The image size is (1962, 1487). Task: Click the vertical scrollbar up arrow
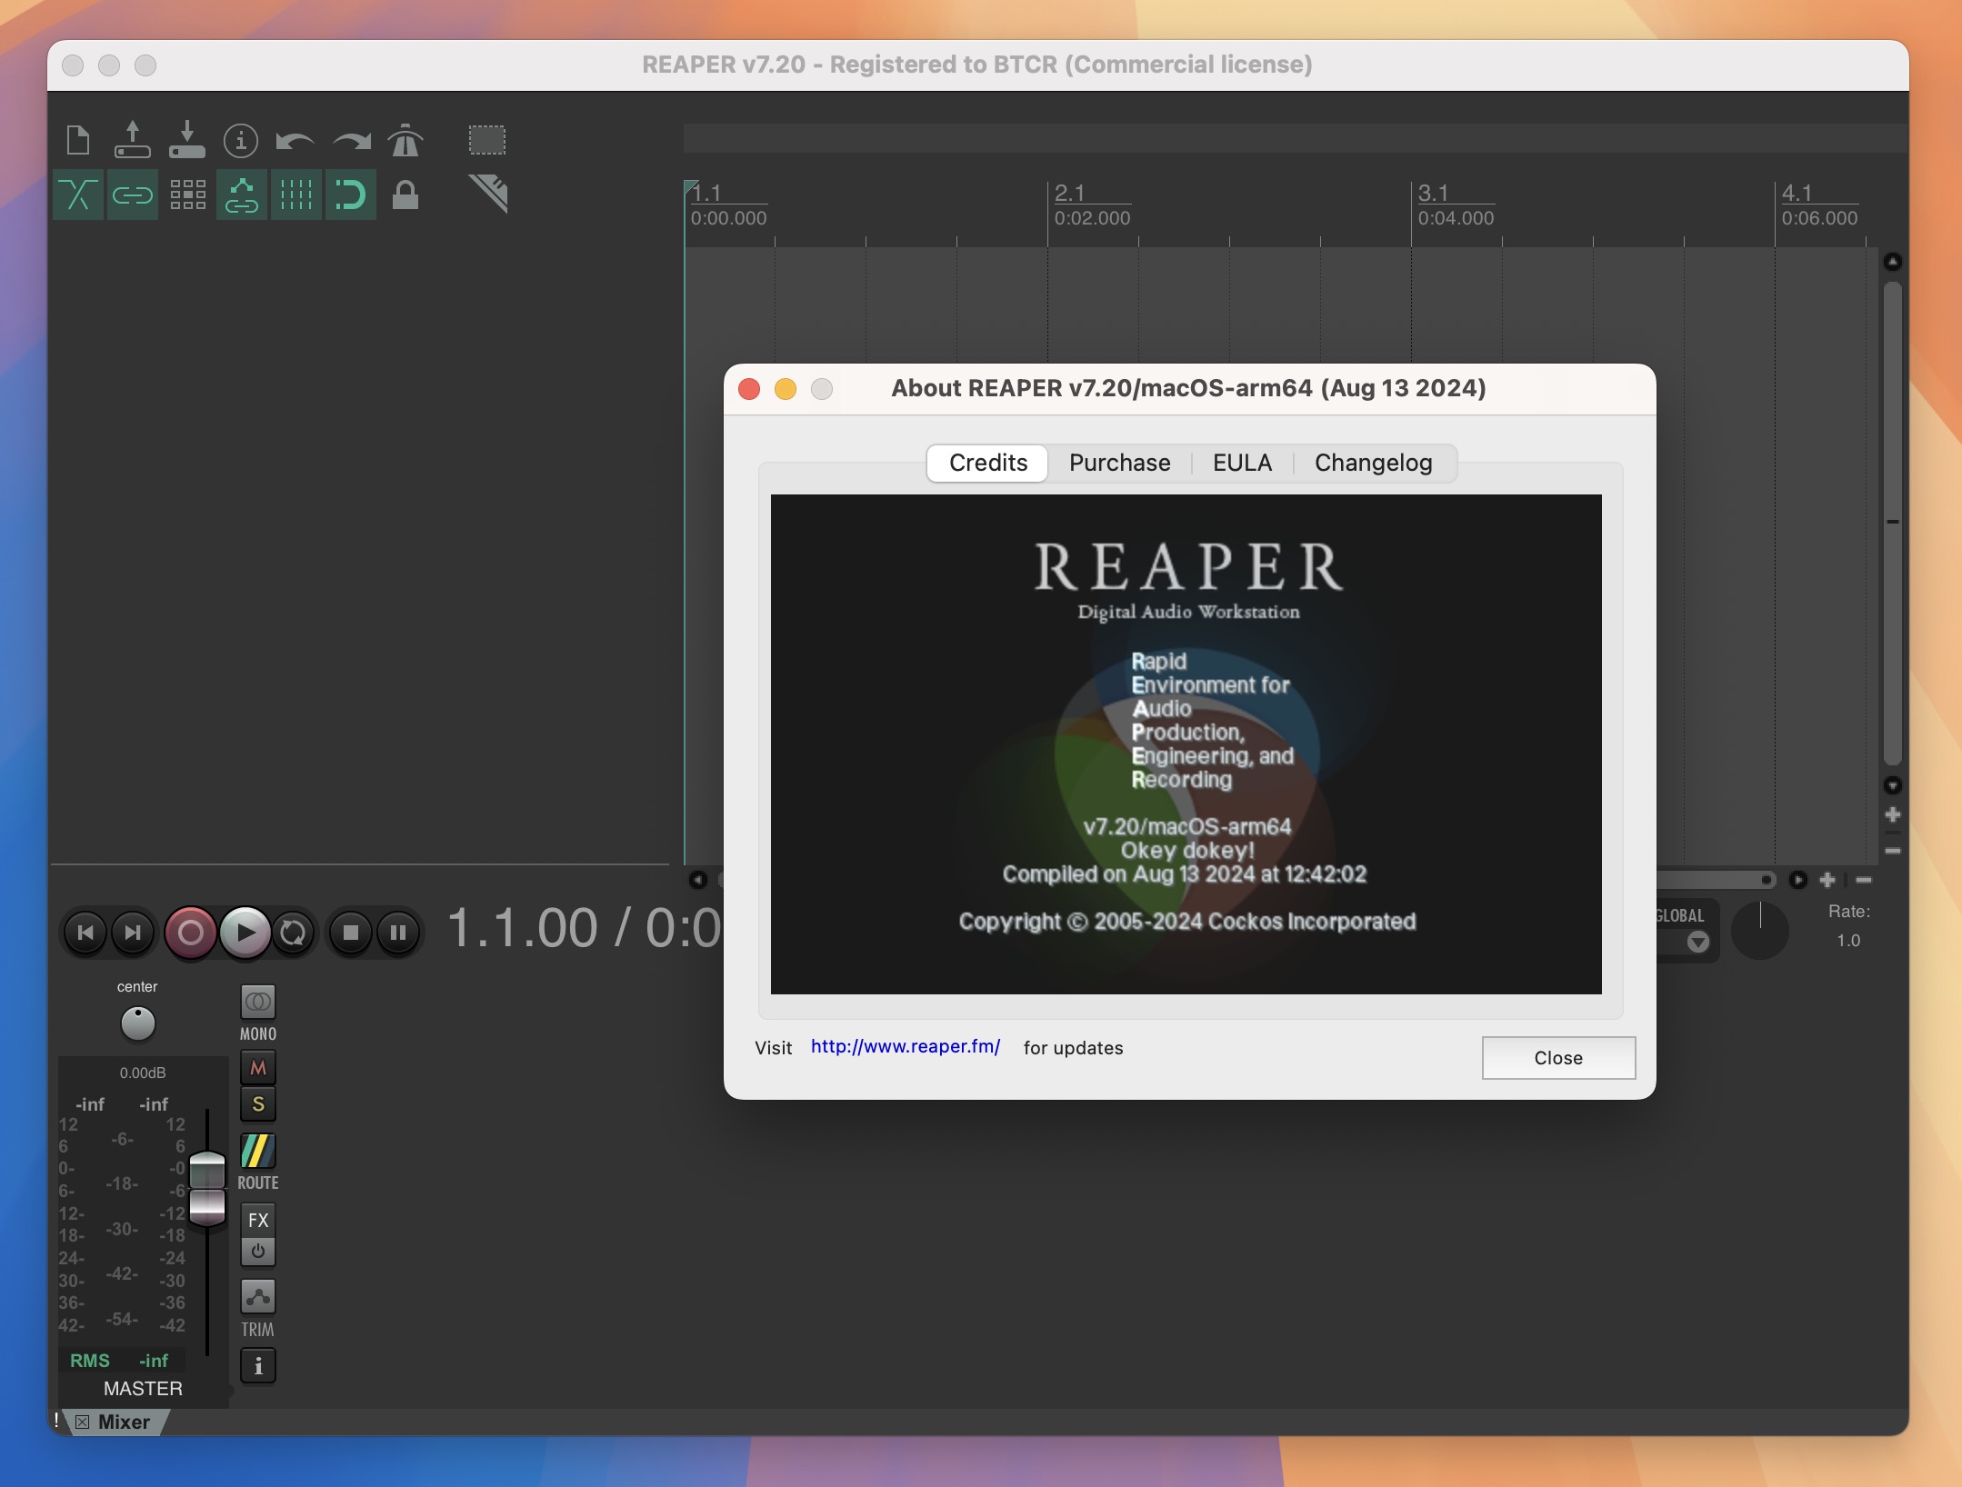1893,262
